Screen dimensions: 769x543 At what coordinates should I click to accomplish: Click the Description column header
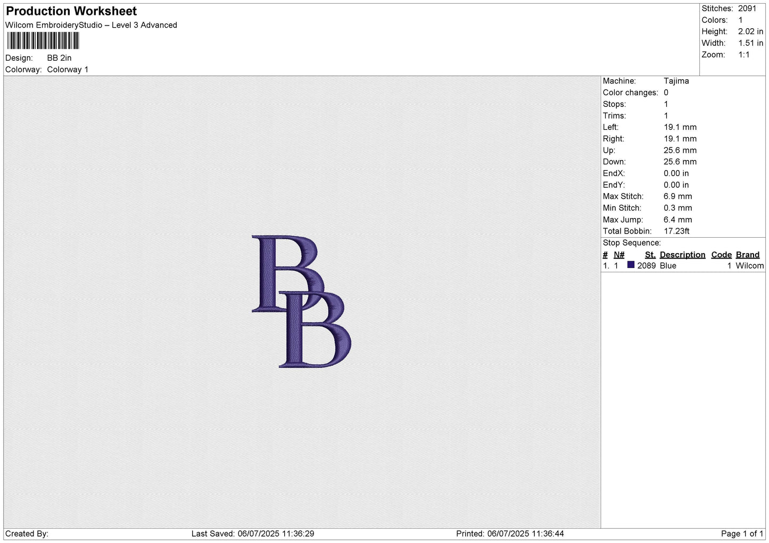click(682, 255)
